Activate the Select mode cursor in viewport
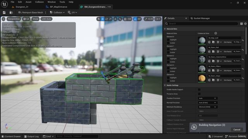The height and width of the screenshot is (139, 248). tap(99, 19)
